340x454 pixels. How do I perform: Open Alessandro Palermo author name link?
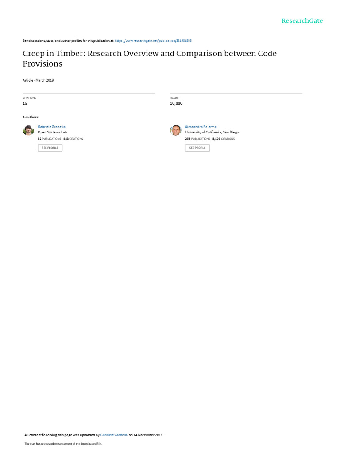pyautogui.click(x=201, y=127)
